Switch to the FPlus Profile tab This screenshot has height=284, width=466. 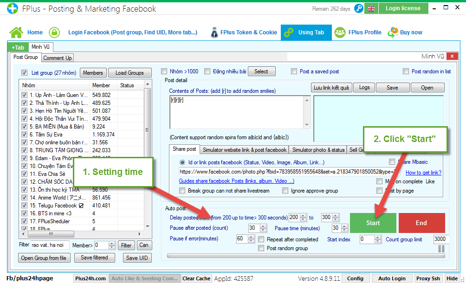(x=365, y=32)
